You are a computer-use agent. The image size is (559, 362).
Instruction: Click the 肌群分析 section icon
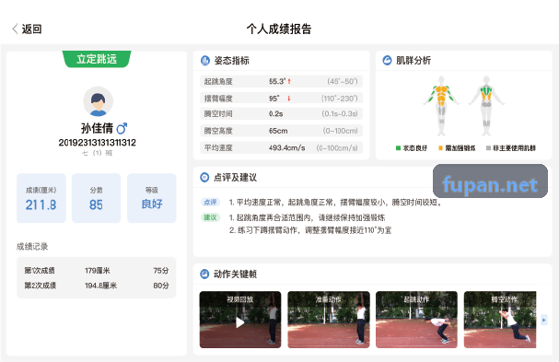(x=387, y=60)
